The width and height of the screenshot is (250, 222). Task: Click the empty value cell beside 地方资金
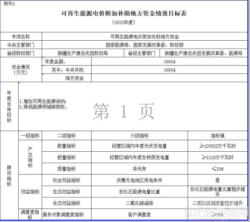coord(170,78)
